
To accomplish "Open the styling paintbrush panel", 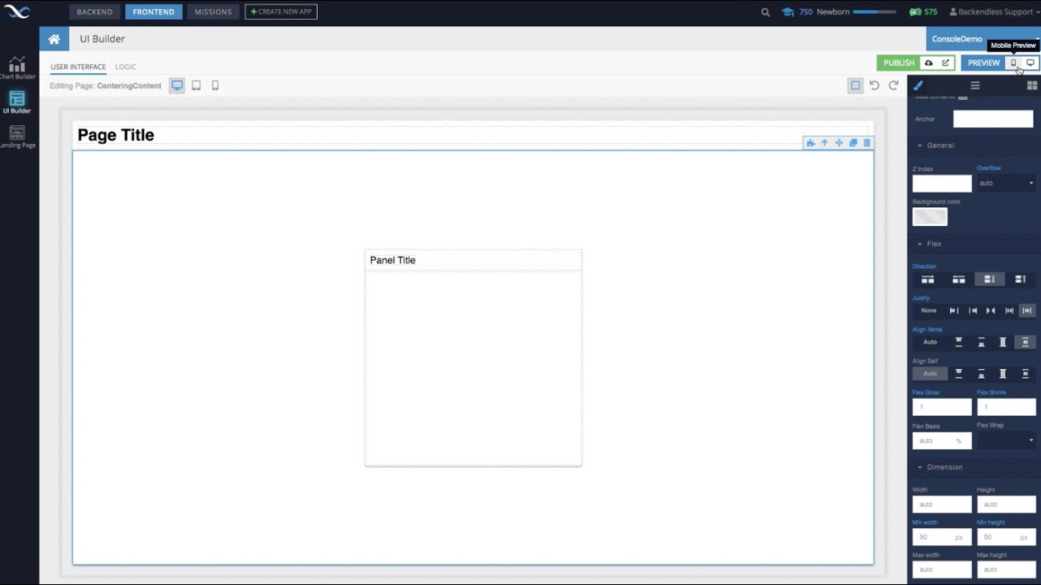I will [918, 85].
